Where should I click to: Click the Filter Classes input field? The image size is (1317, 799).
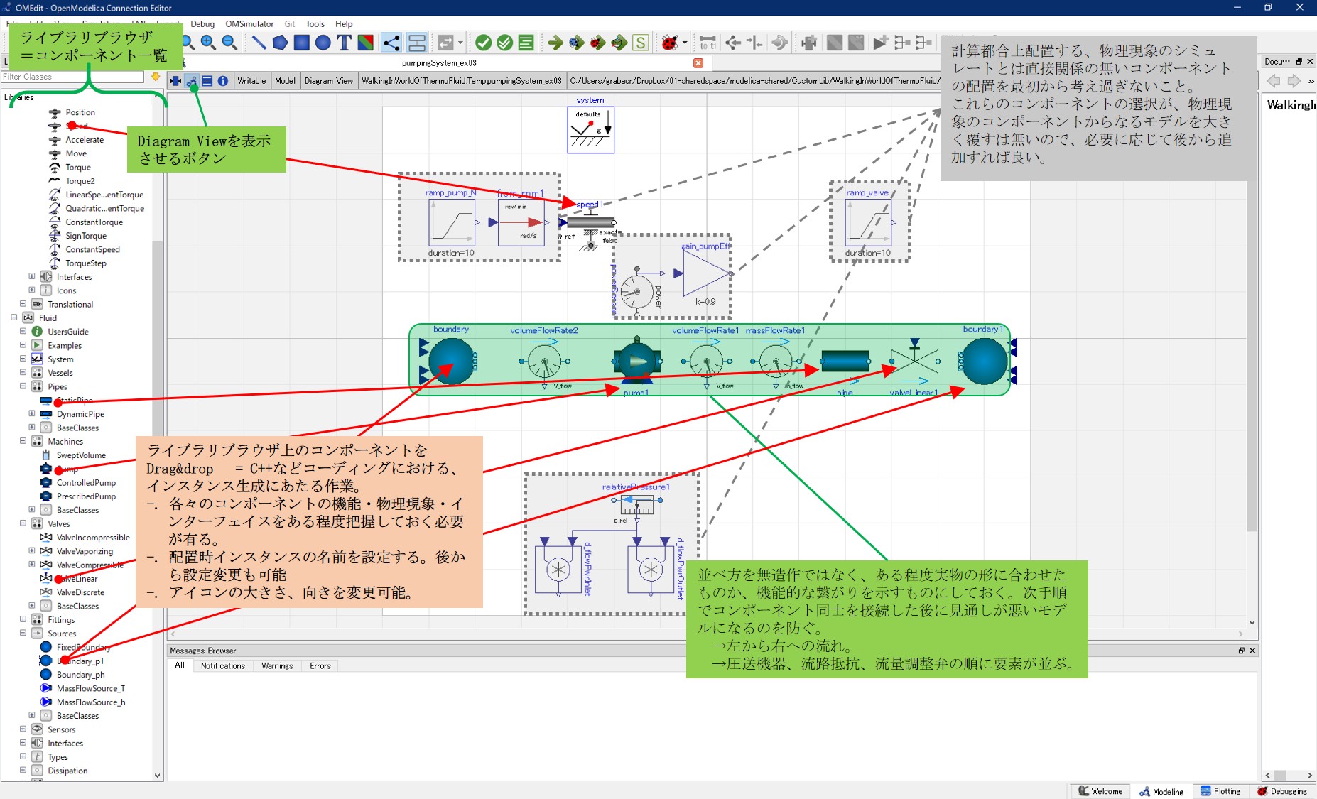point(72,77)
